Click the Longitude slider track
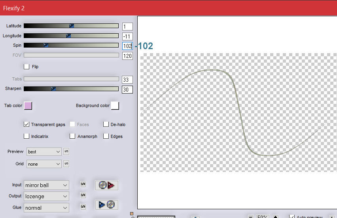337x218 pixels. tap(71, 36)
